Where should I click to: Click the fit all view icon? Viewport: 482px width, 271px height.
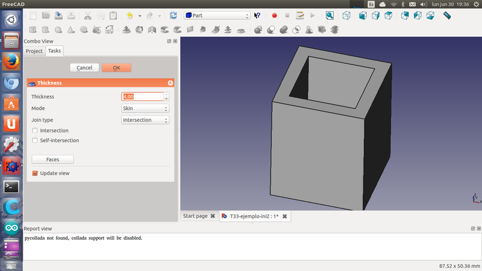(x=330, y=16)
